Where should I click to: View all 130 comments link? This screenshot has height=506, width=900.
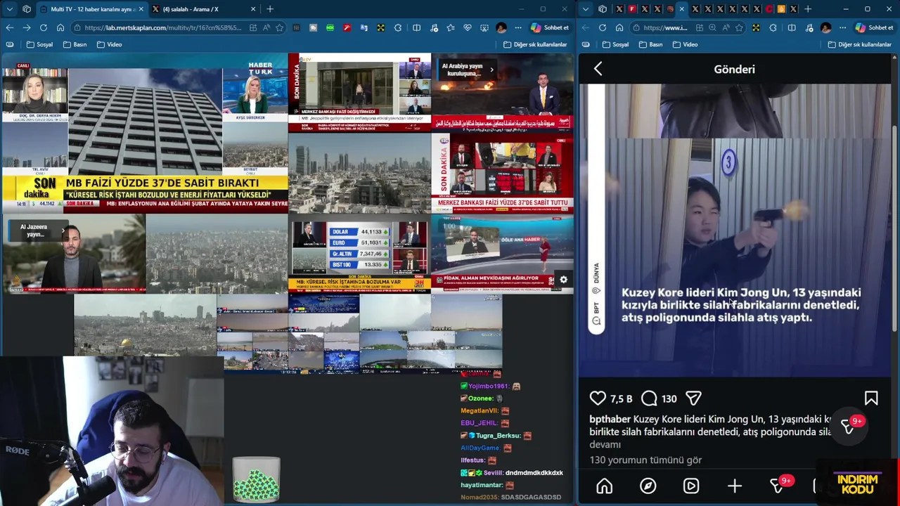[x=645, y=460]
